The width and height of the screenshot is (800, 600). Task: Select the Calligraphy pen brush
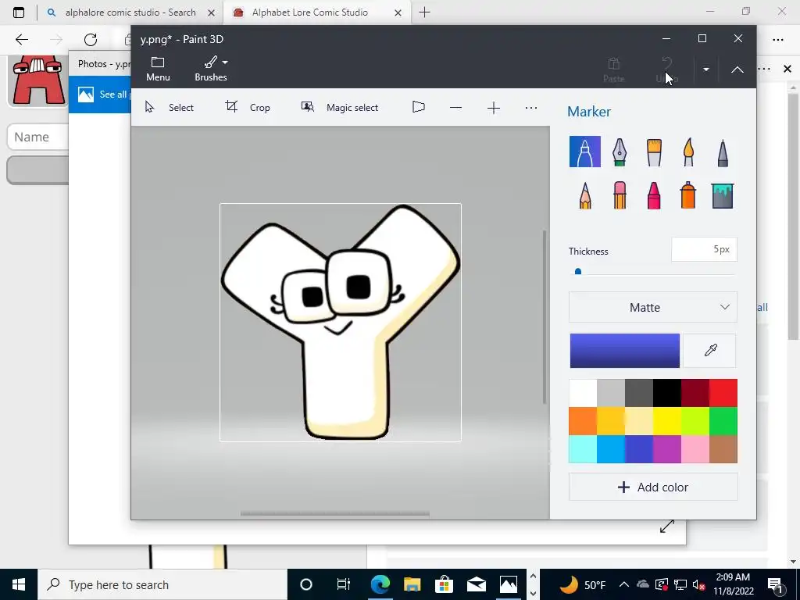tap(620, 152)
